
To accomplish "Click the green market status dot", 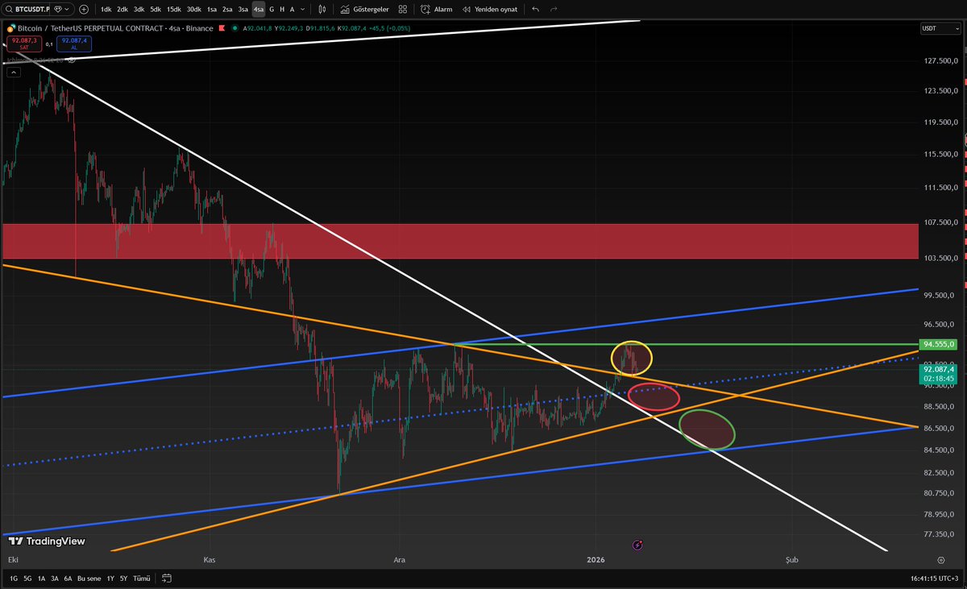I will point(235,28).
